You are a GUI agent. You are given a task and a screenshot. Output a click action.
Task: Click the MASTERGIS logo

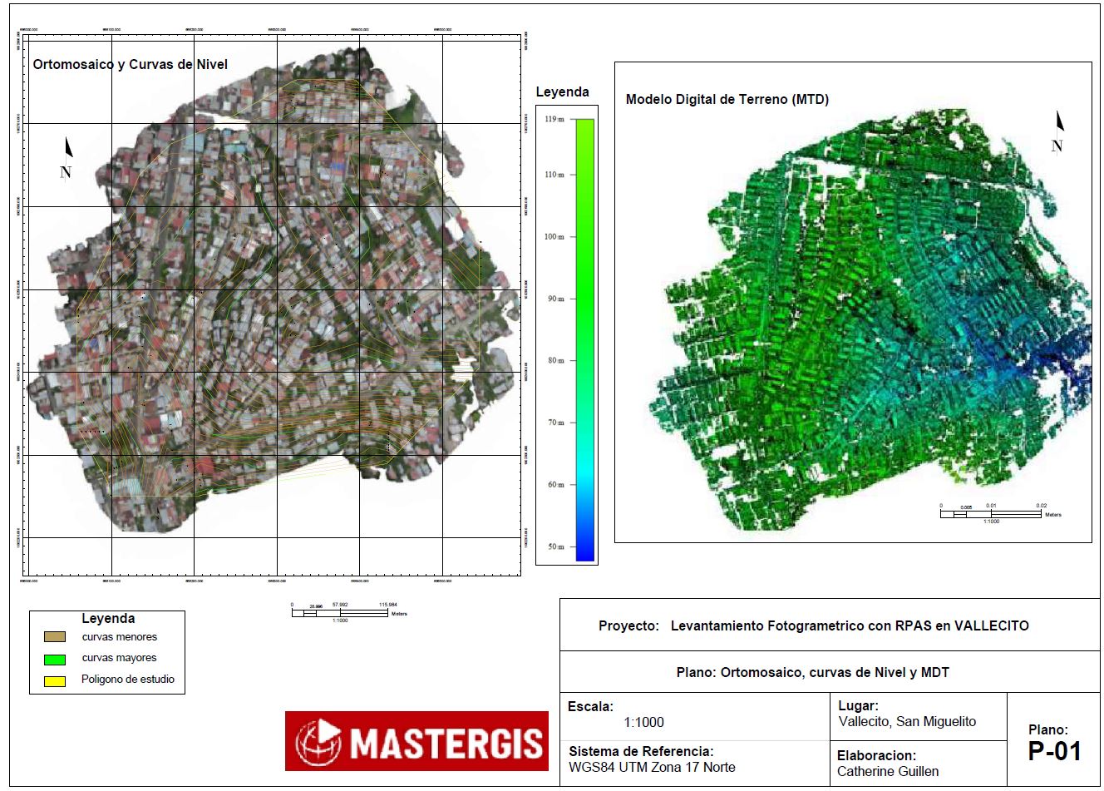pyautogui.click(x=416, y=741)
